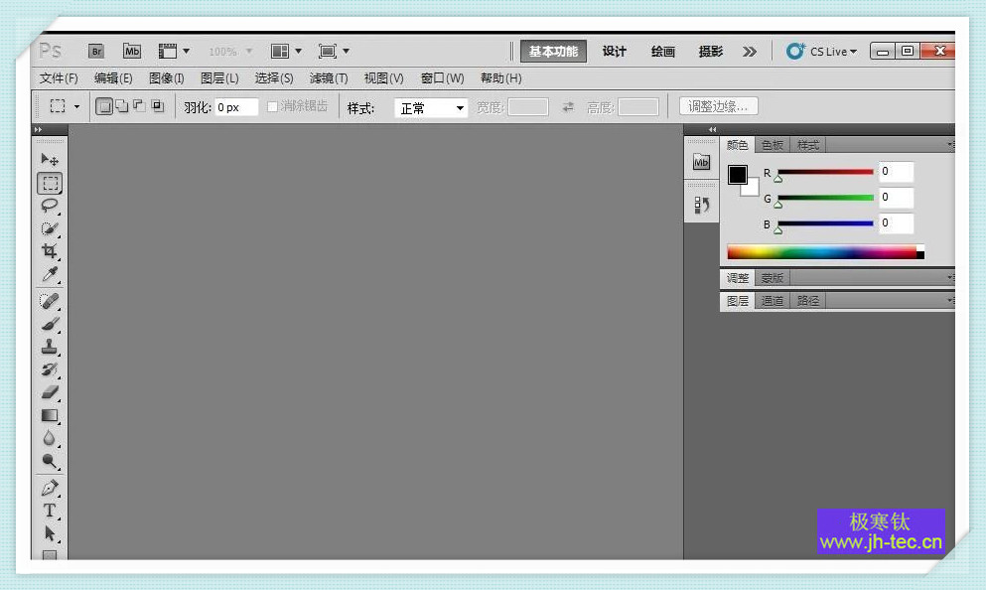
Task: Select the Move tool
Action: tap(50, 160)
